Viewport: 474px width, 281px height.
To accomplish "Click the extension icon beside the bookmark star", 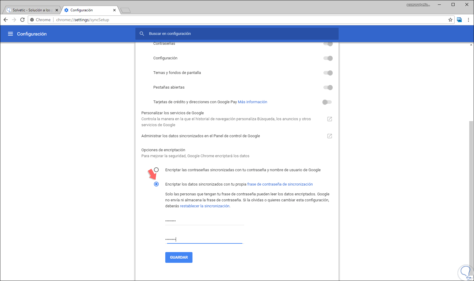I will click(x=459, y=20).
